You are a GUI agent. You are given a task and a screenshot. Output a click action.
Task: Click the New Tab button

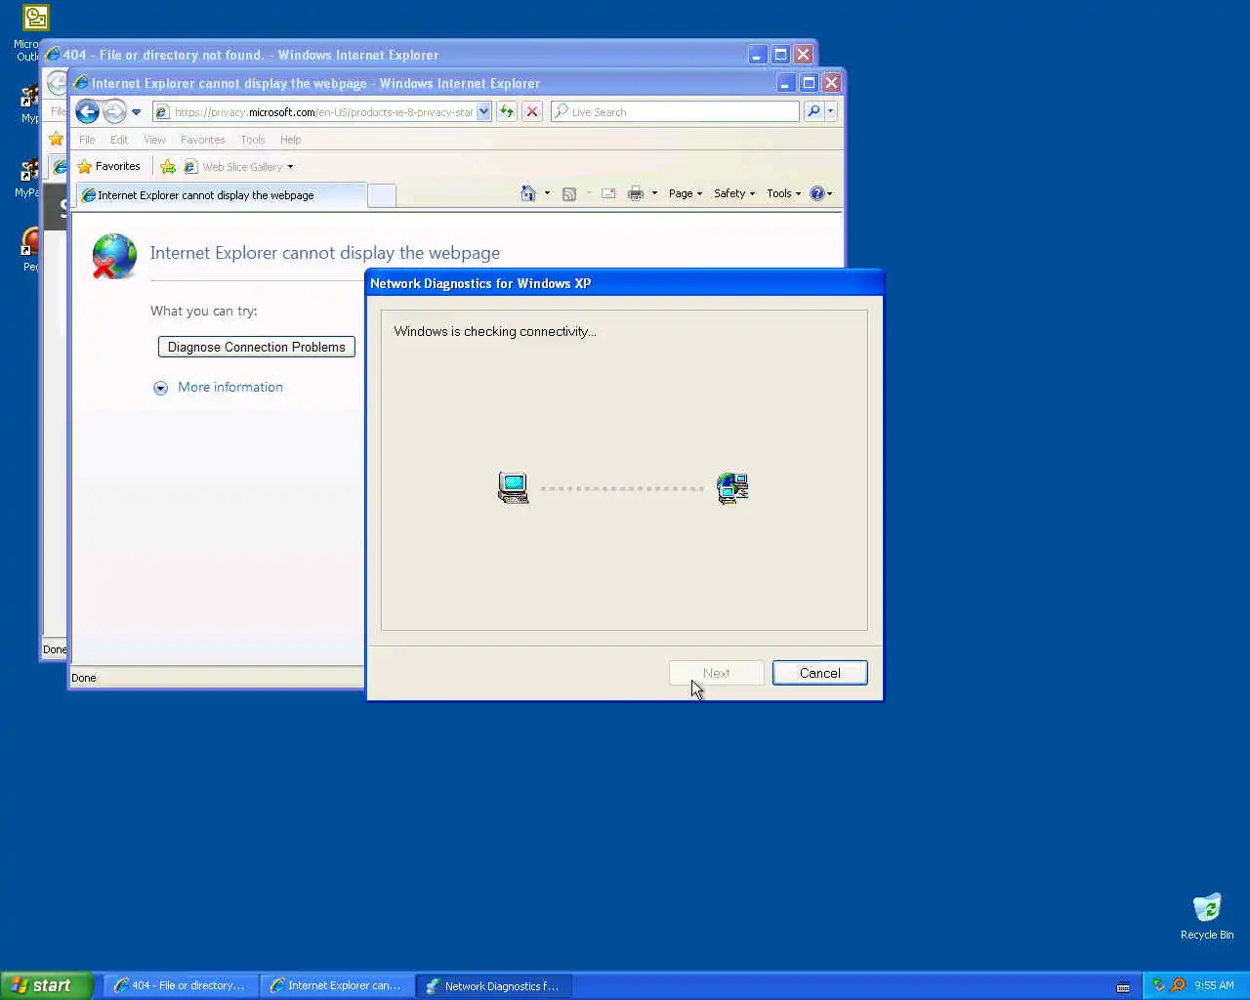[382, 196]
